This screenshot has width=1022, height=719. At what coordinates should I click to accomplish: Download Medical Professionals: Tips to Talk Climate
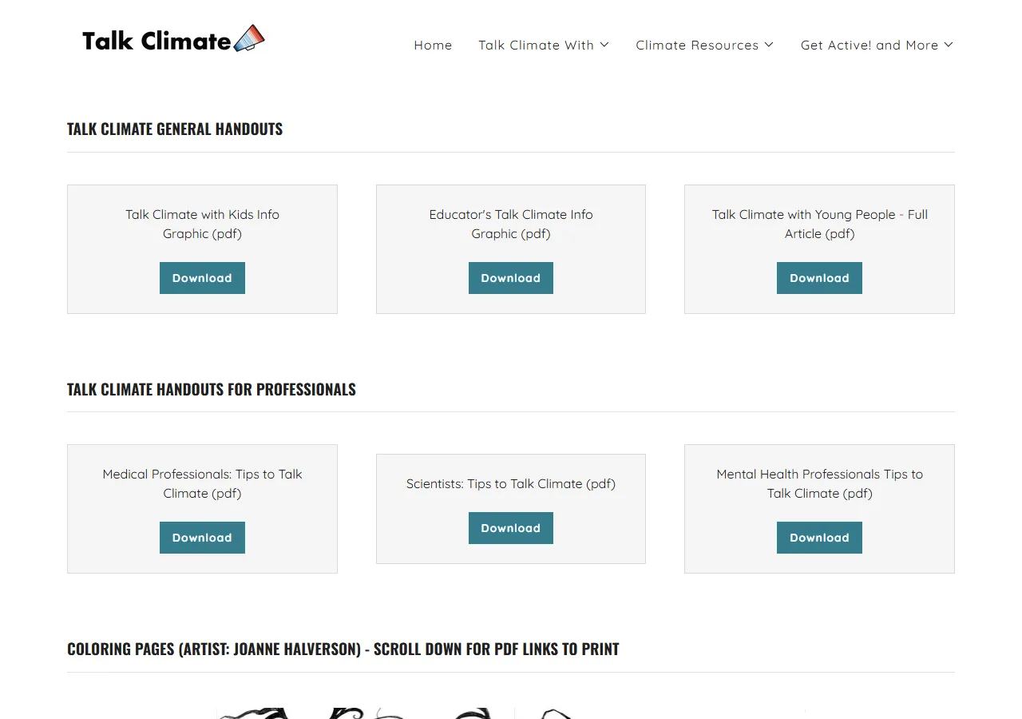point(202,537)
